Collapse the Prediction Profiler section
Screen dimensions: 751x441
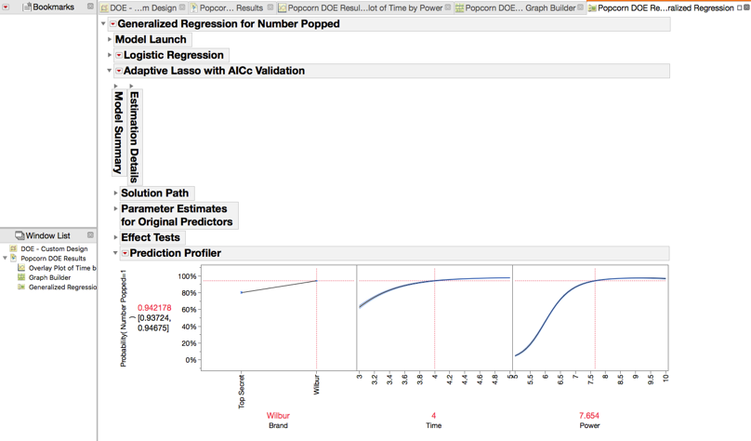[x=115, y=253]
